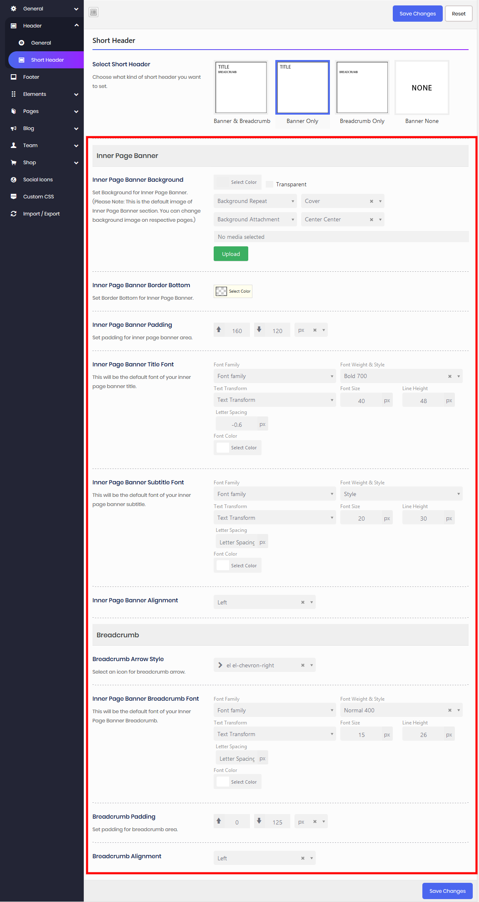Viewport: 479px width, 902px height.
Task: Click the expand-all panel icon near Save Changes
Action: (x=94, y=13)
